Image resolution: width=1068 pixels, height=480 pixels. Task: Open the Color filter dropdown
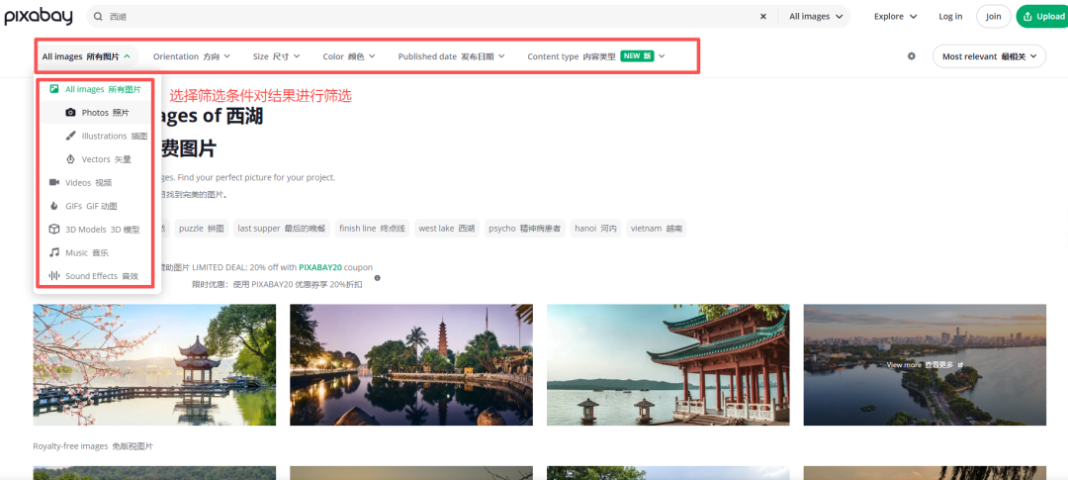[349, 56]
